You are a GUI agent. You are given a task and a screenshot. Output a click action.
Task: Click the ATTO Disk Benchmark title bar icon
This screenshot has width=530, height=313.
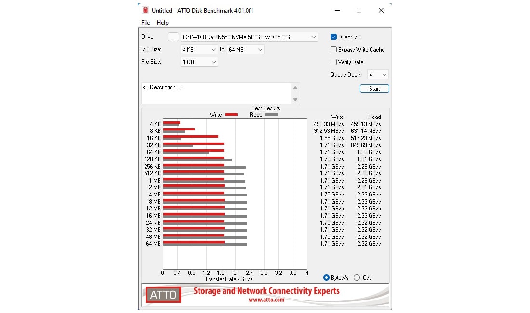click(x=146, y=10)
